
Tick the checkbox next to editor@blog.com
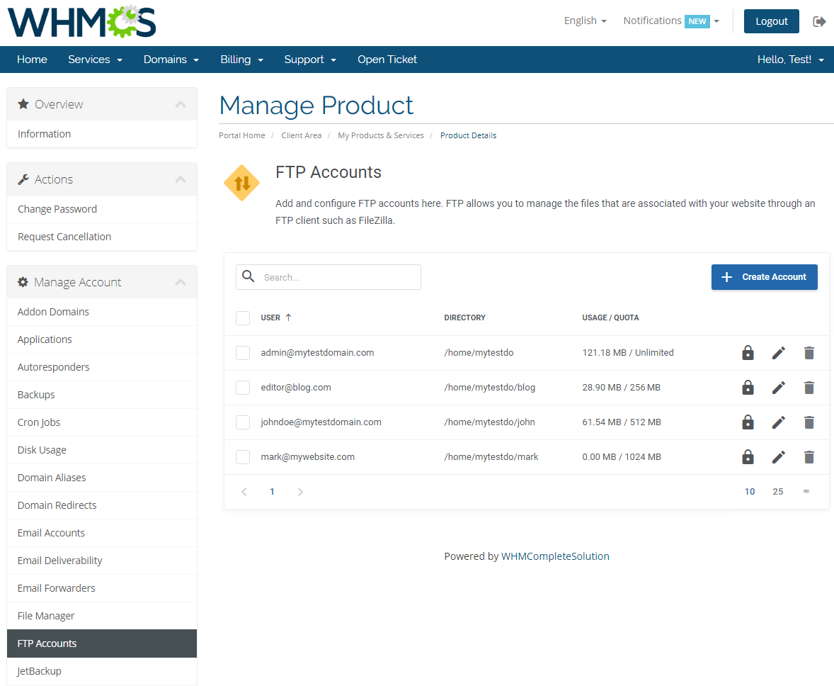click(x=243, y=387)
